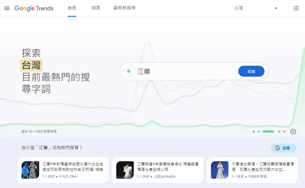The width and height of the screenshot is (305, 188).
Task: Select the 首頁 tab
Action: pos(72,8)
